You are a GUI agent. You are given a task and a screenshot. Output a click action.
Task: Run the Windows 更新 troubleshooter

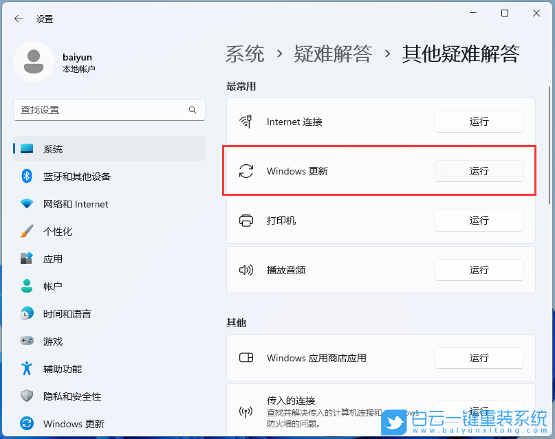click(479, 171)
